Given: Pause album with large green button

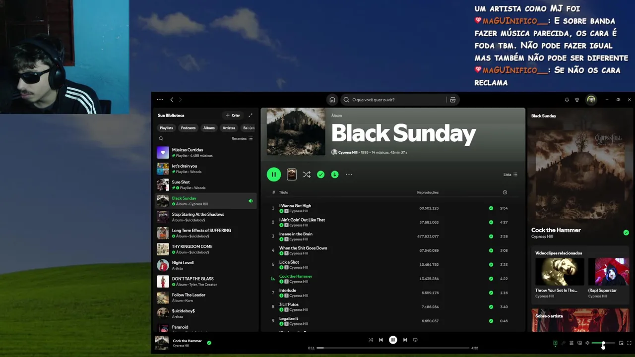Looking at the screenshot, I should 274,175.
